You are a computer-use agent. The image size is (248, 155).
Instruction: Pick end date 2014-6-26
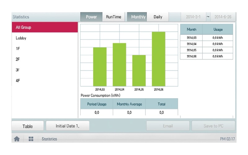223,17
